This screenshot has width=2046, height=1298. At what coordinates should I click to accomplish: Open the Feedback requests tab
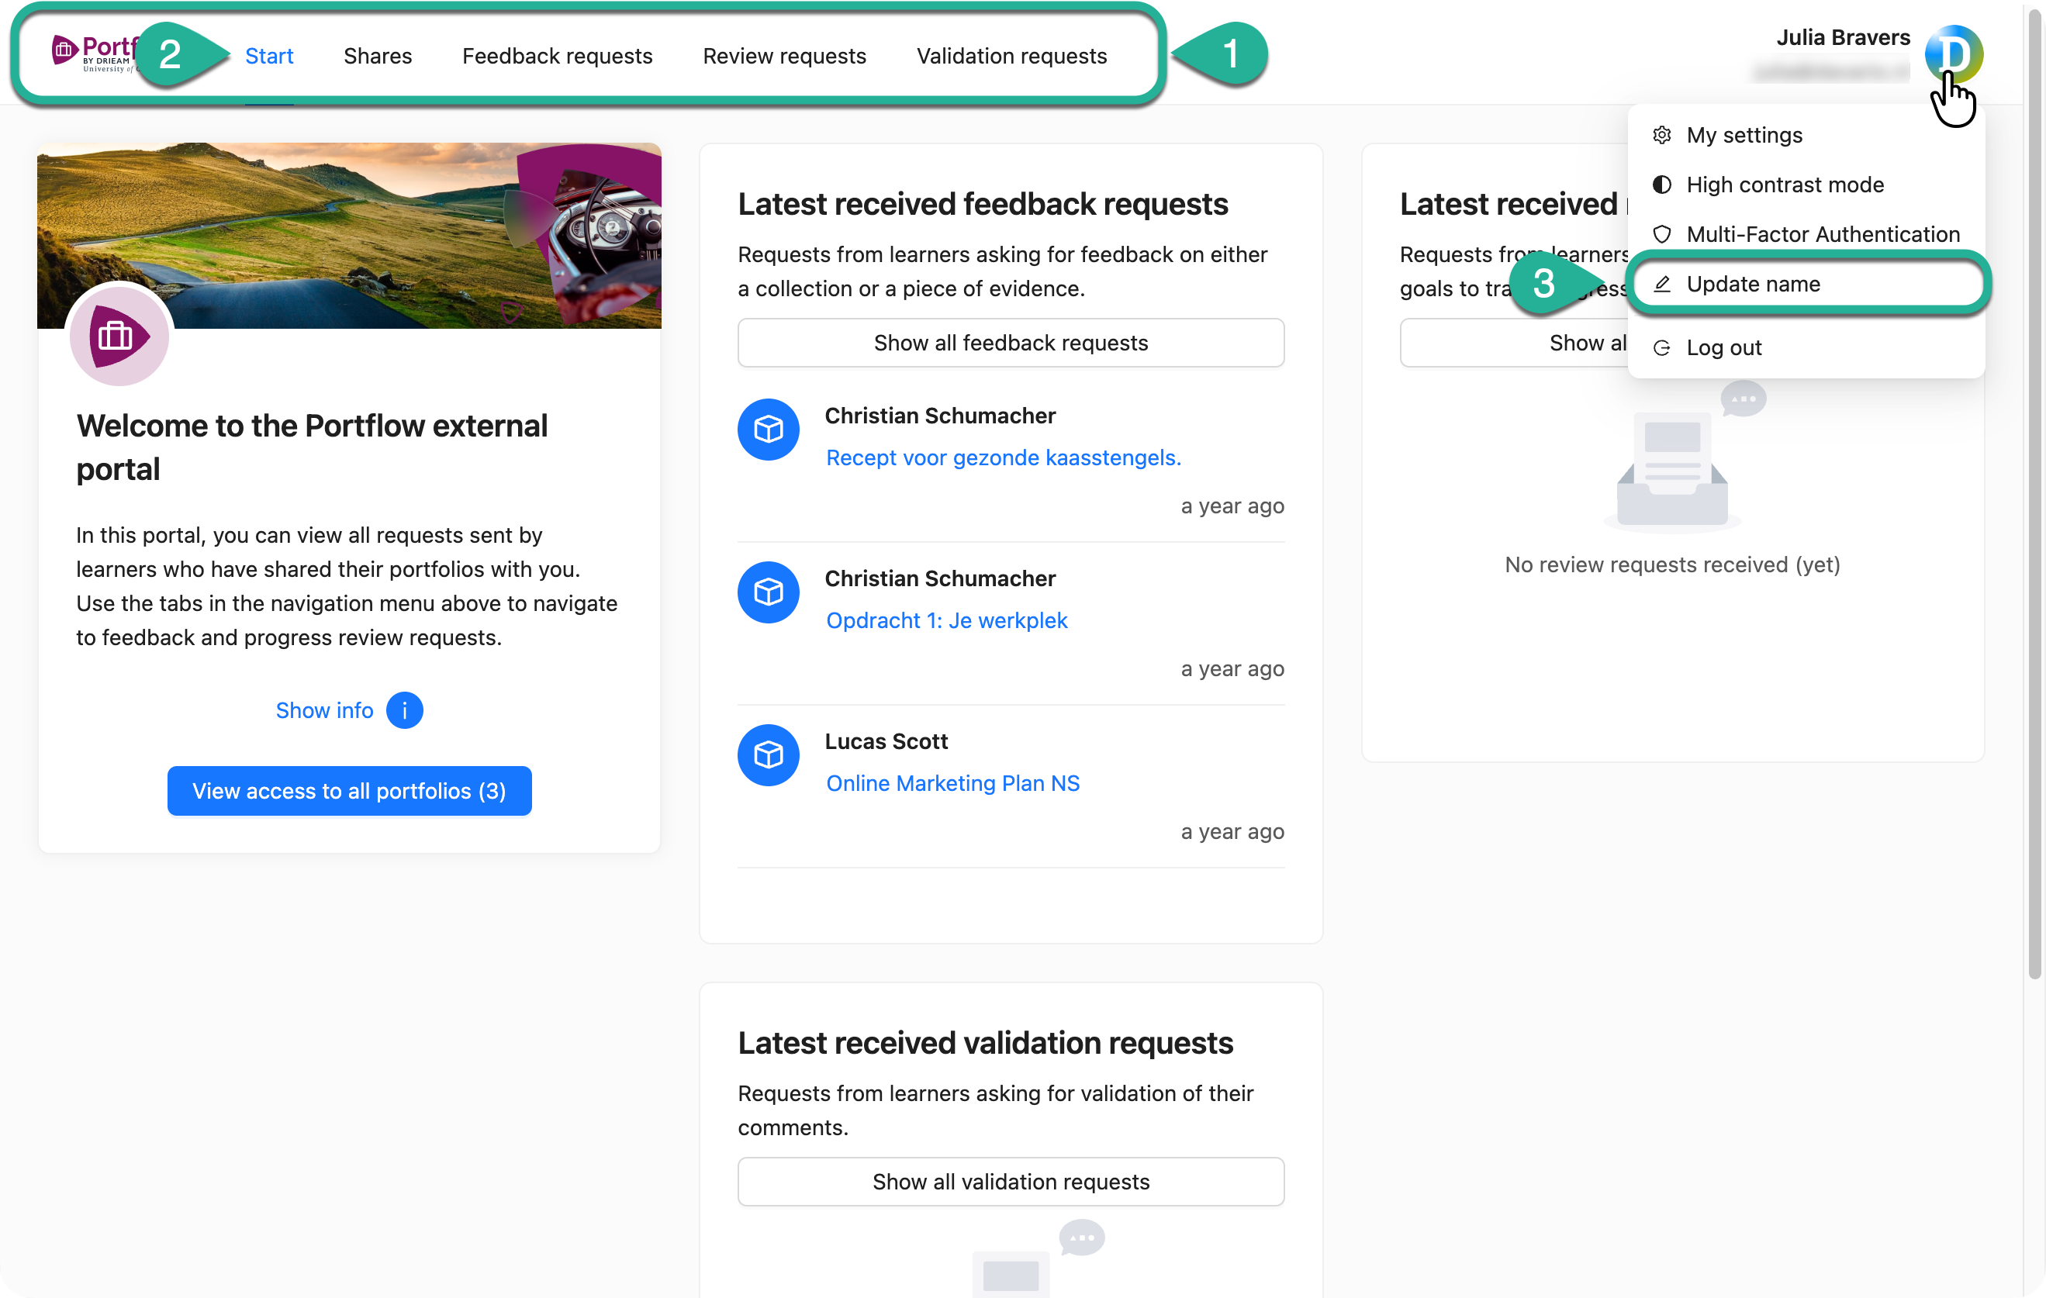pyautogui.click(x=557, y=56)
